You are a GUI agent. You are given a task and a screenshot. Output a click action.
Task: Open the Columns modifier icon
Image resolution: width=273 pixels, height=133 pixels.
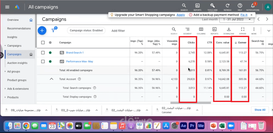201,30
